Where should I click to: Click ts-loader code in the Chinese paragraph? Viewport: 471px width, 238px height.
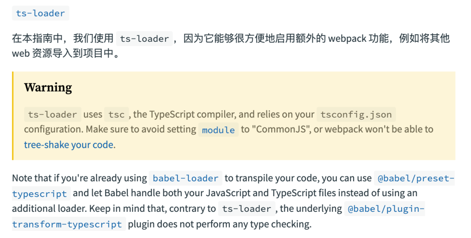(x=144, y=39)
